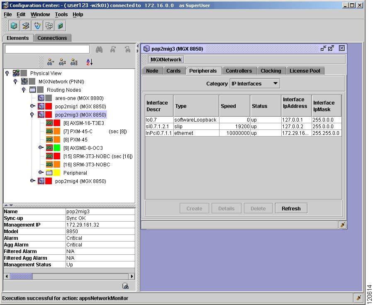Collapse the Physical View tree node
The height and width of the screenshot is (305, 373).
coord(7,73)
